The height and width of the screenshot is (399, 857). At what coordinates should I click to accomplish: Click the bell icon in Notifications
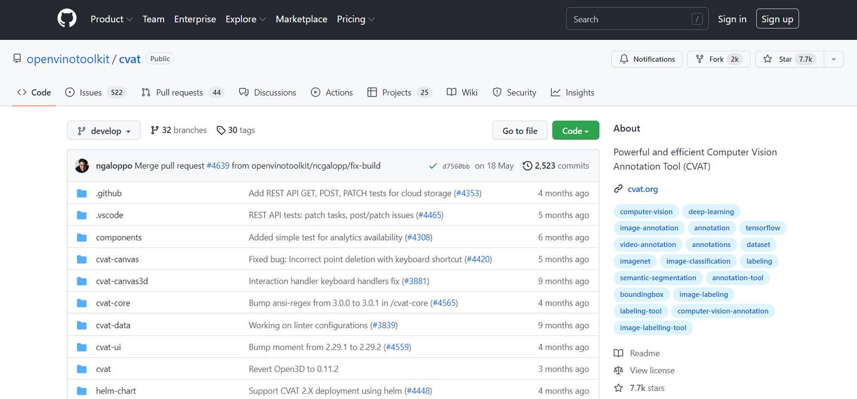tap(624, 59)
